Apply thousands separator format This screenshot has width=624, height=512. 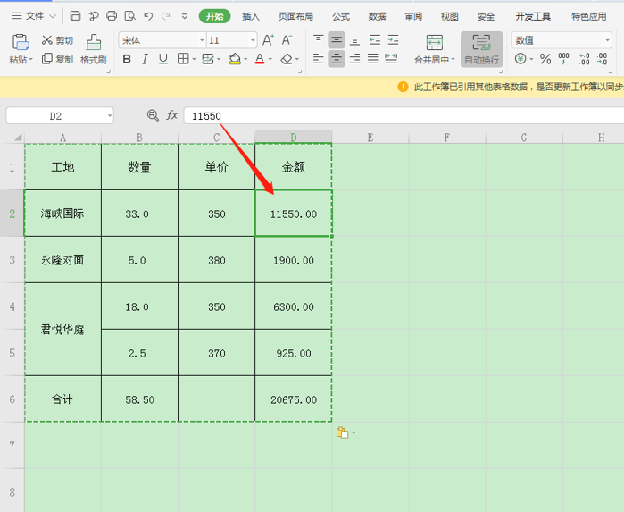coord(563,59)
